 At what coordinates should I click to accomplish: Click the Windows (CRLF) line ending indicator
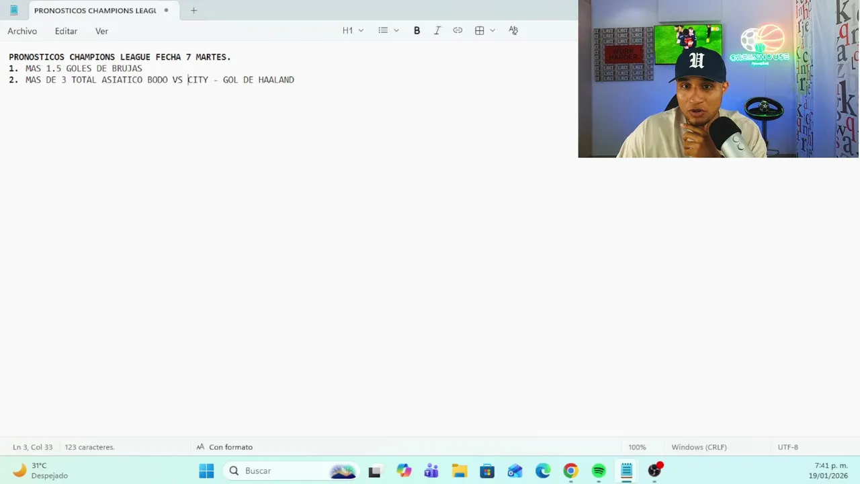click(699, 447)
